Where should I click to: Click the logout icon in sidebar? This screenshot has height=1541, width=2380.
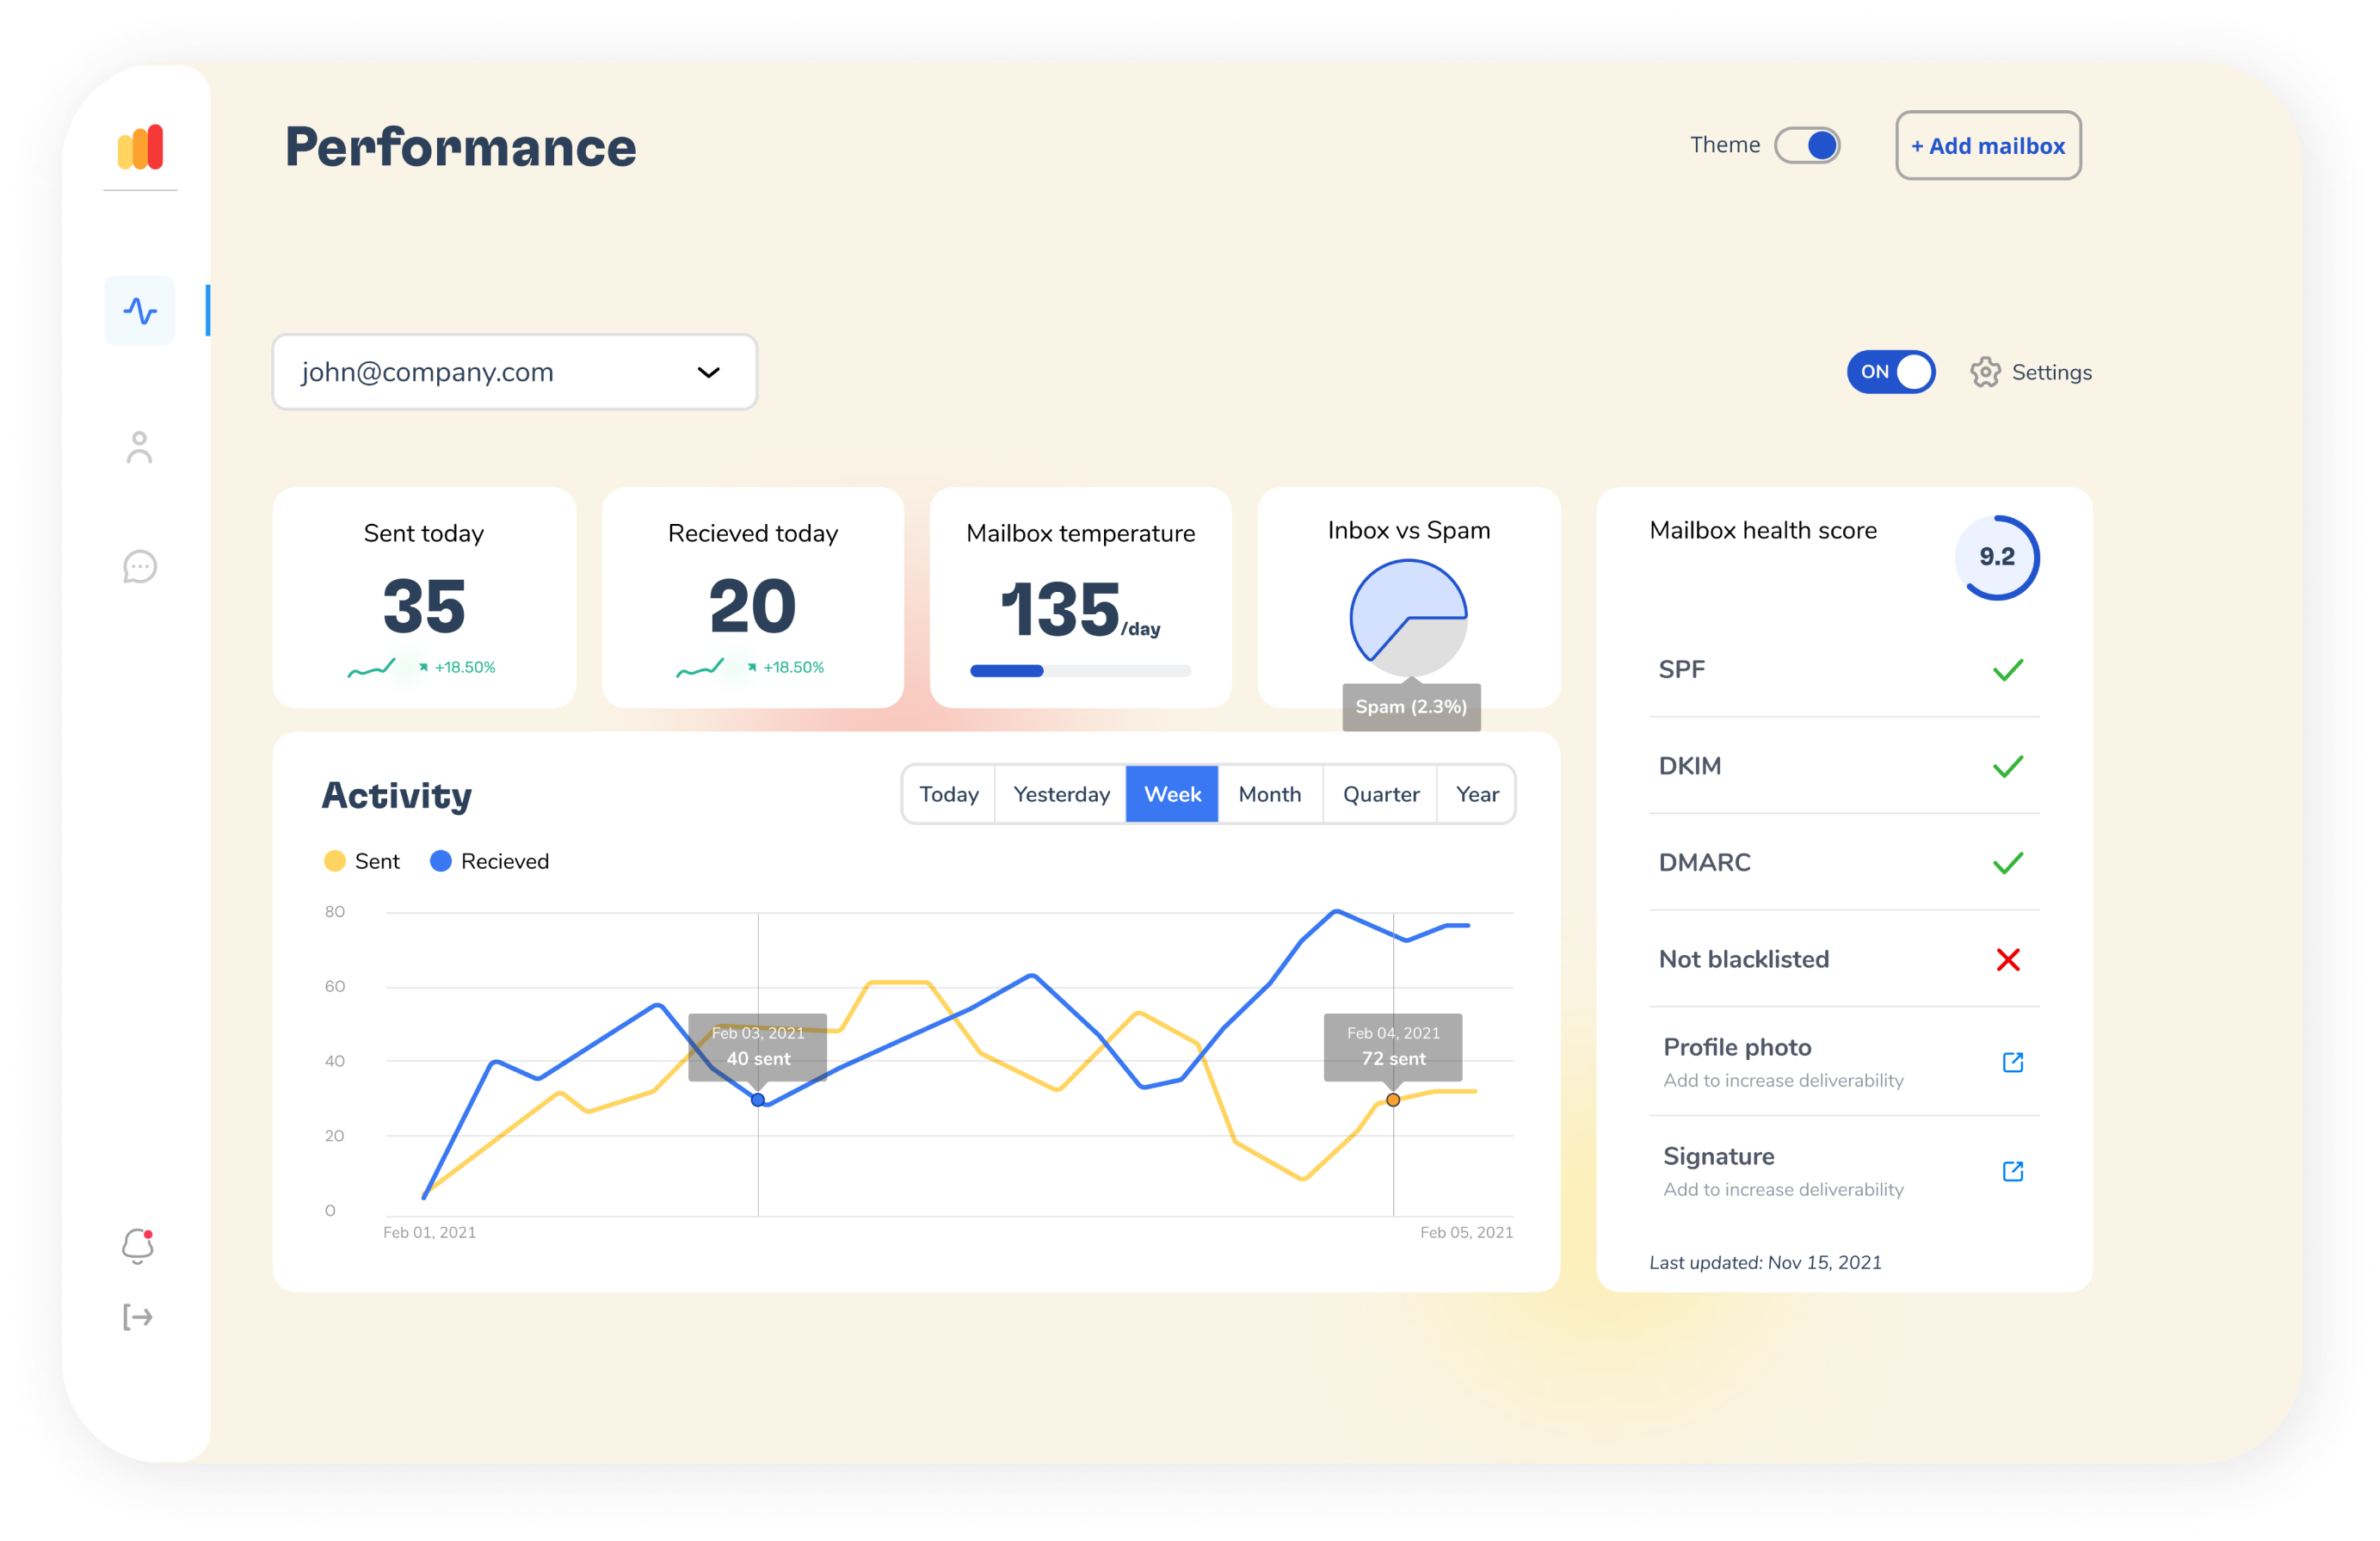[138, 1317]
